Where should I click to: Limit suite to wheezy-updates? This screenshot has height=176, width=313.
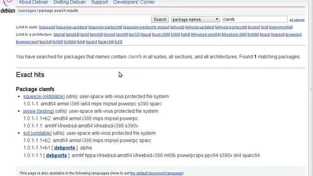pyautogui.click(x=200, y=27)
